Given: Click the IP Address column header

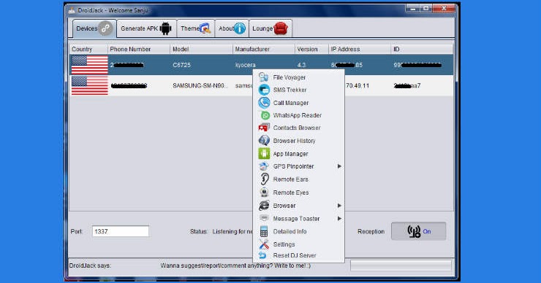Looking at the screenshot, I should 360,49.
